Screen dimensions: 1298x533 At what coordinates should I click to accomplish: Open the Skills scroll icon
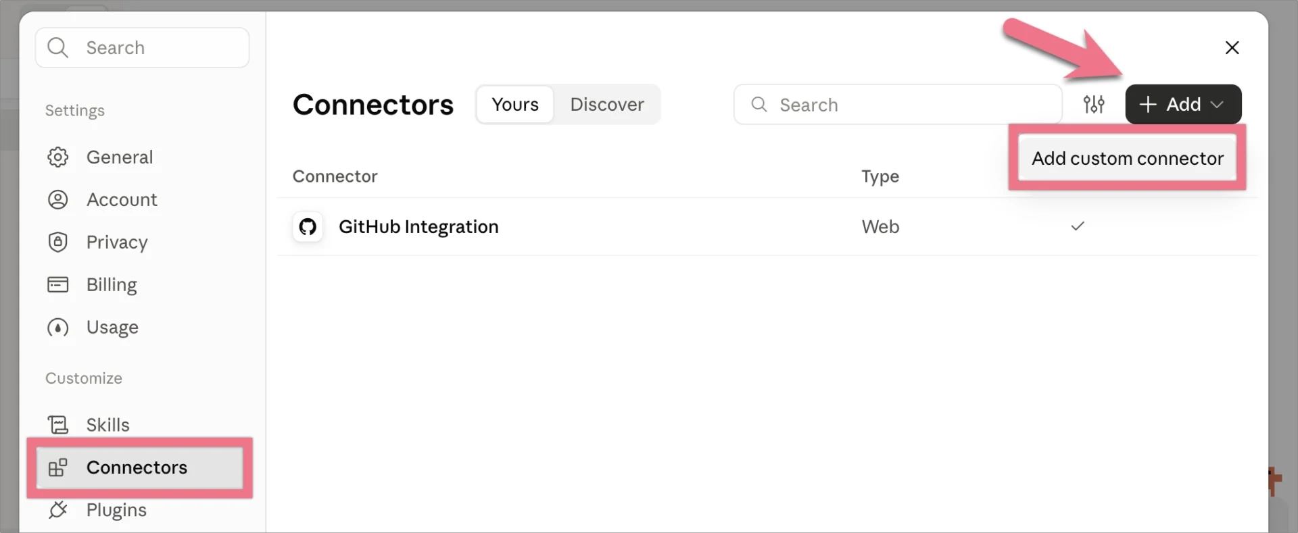click(57, 424)
